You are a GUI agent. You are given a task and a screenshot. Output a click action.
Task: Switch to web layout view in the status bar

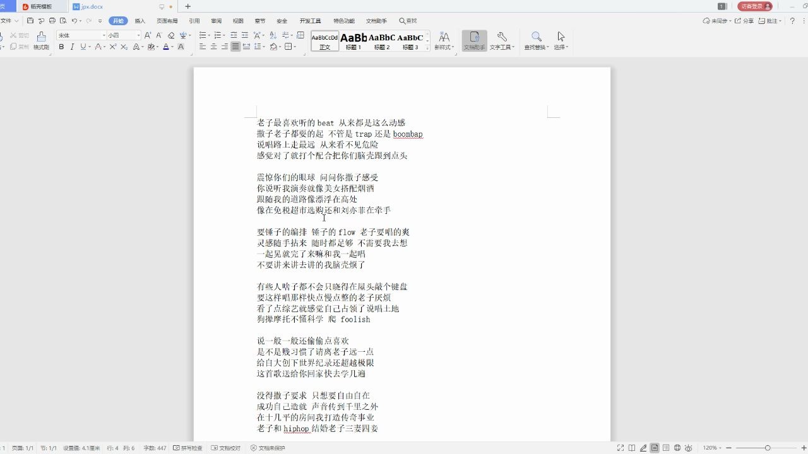pyautogui.click(x=677, y=448)
